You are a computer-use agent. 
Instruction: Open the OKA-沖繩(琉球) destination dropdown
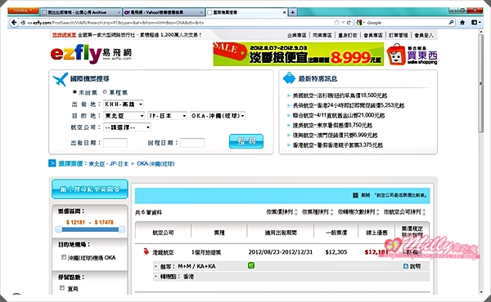[x=218, y=116]
